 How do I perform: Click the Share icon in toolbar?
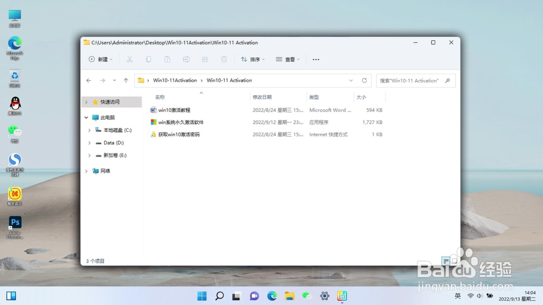coord(205,59)
